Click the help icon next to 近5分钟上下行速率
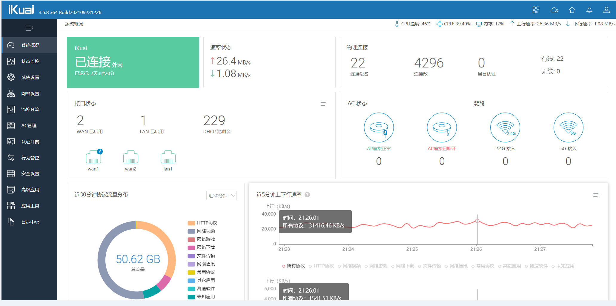This screenshot has width=616, height=306. pyautogui.click(x=307, y=195)
